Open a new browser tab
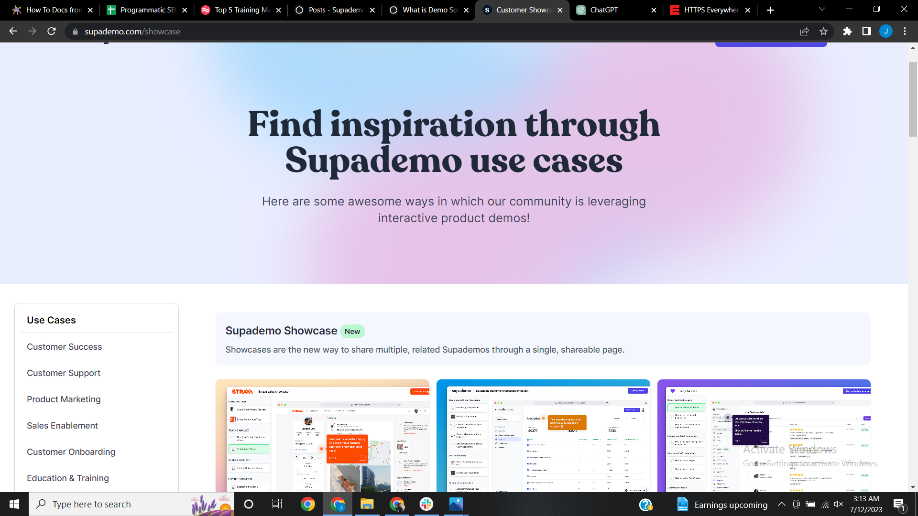918x516 pixels. (770, 10)
